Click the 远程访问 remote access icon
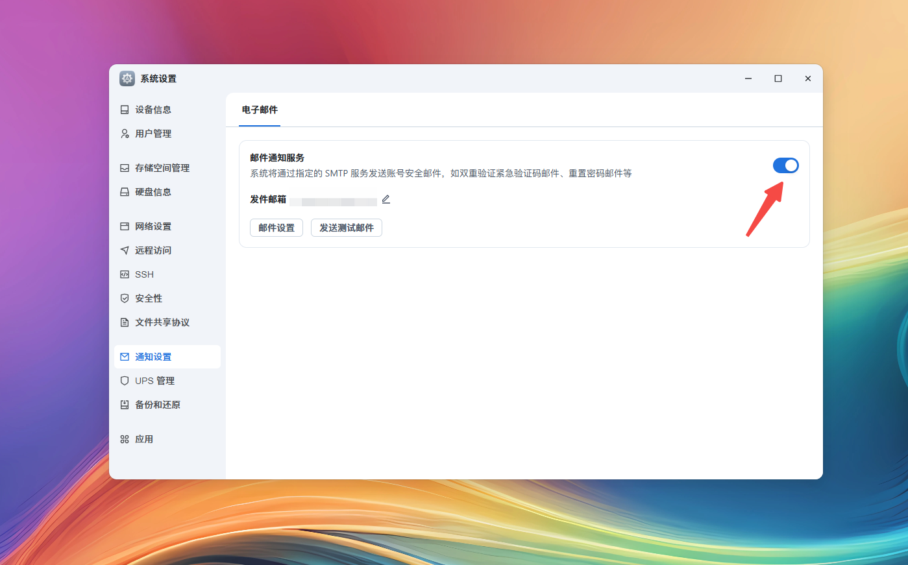Image resolution: width=908 pixels, height=565 pixels. [125, 250]
